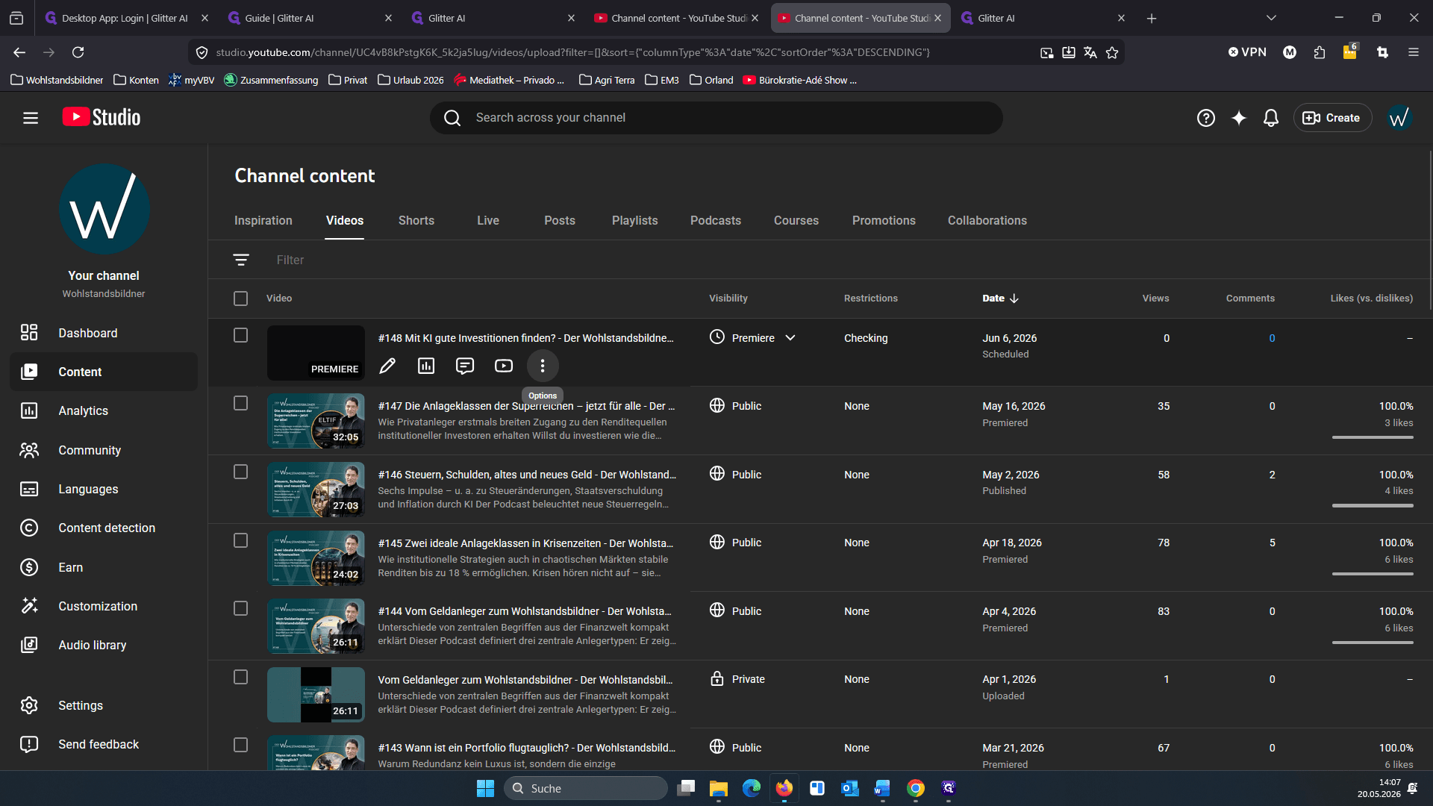Open the thumbnail of video #147

316,421
